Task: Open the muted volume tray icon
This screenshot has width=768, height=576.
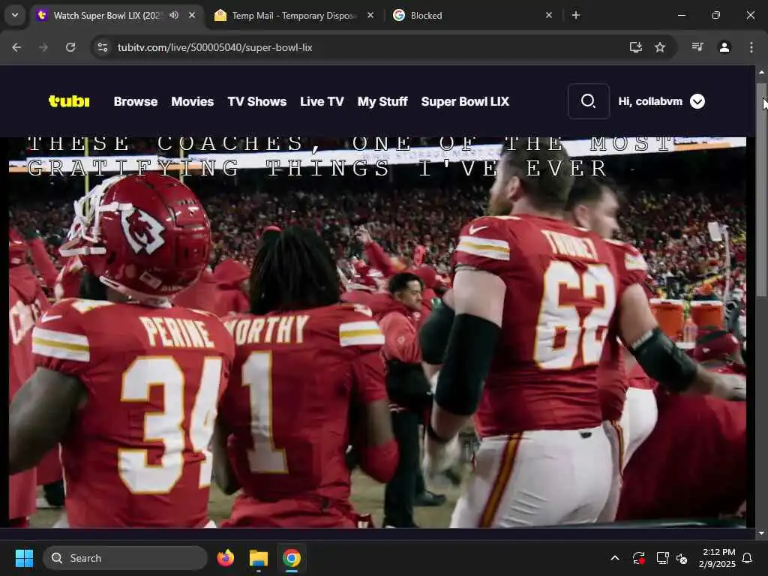Action: [682, 558]
